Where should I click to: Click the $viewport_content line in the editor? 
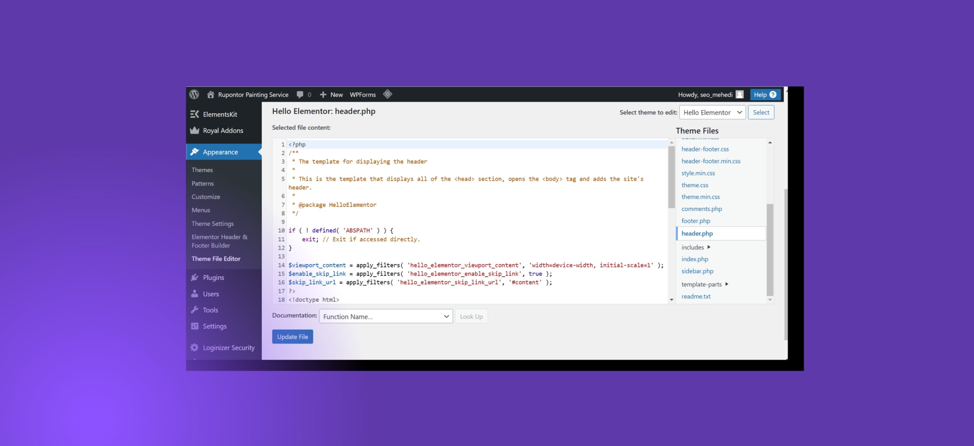[476, 265]
